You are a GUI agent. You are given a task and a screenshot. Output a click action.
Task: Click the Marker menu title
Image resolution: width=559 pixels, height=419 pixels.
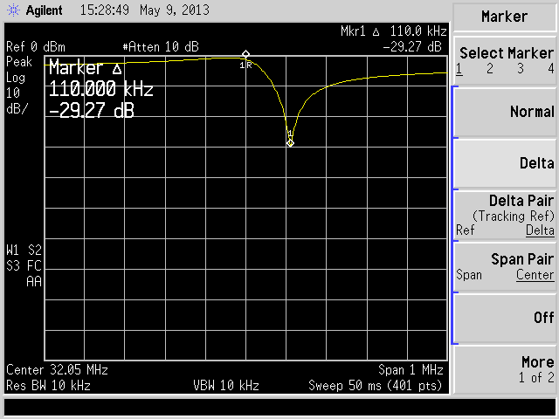pos(505,17)
